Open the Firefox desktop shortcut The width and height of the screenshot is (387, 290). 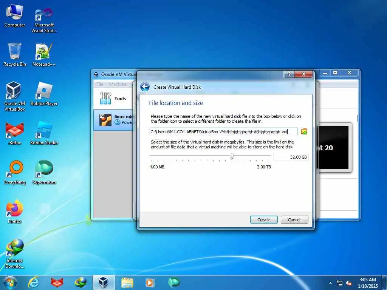tap(15, 211)
